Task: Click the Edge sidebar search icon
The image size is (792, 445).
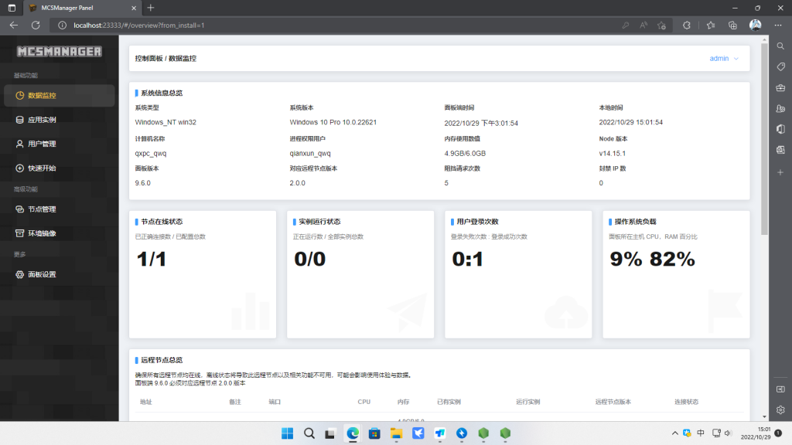Action: pos(780,46)
